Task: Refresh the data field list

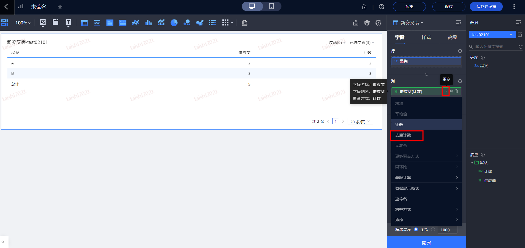Action: click(x=520, y=47)
